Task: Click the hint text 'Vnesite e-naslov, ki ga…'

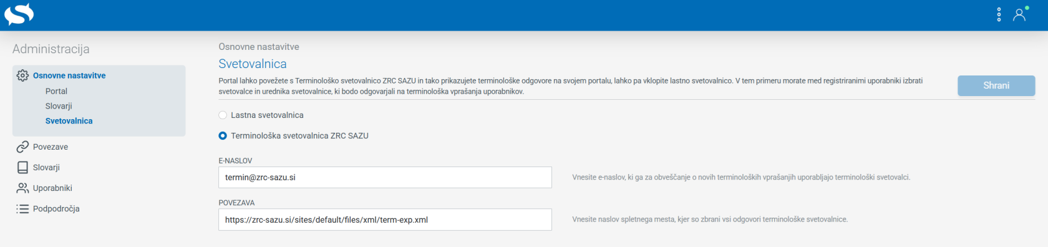Action: (x=741, y=177)
